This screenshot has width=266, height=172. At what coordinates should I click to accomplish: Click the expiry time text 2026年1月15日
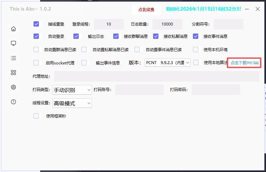204,9
